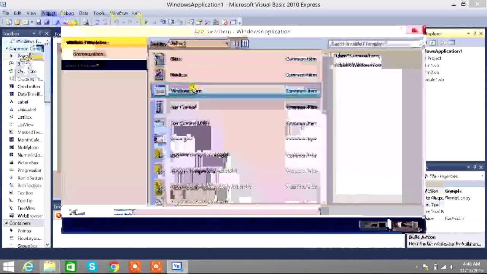The width and height of the screenshot is (487, 274).
Task: Collapse the Common Controls group in Toolbox
Action: click(6, 49)
